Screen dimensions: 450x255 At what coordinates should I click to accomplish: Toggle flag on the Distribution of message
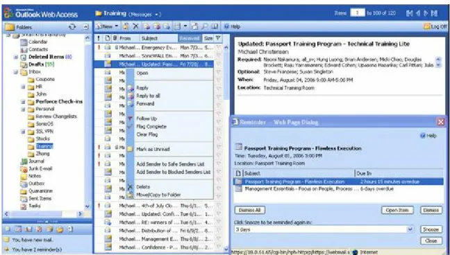coord(218,230)
